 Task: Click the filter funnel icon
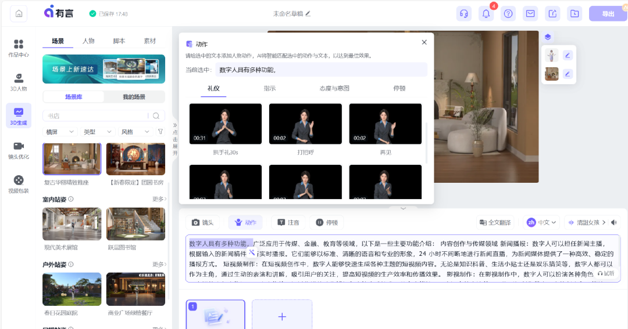click(160, 132)
